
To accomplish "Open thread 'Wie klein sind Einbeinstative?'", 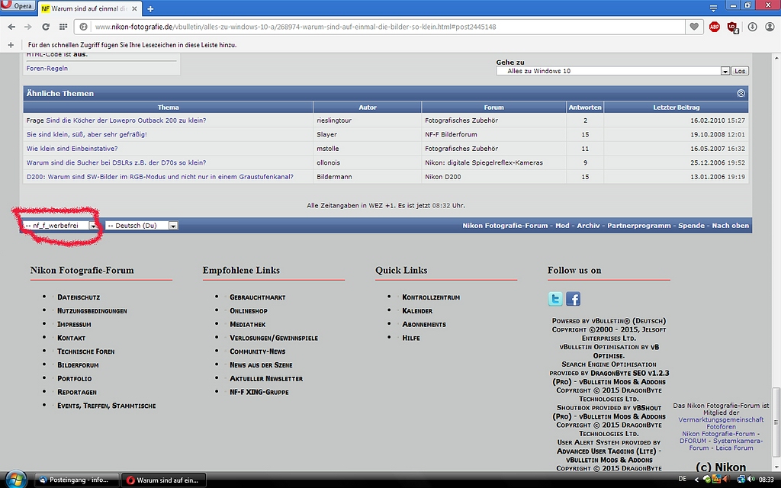I will pos(72,149).
